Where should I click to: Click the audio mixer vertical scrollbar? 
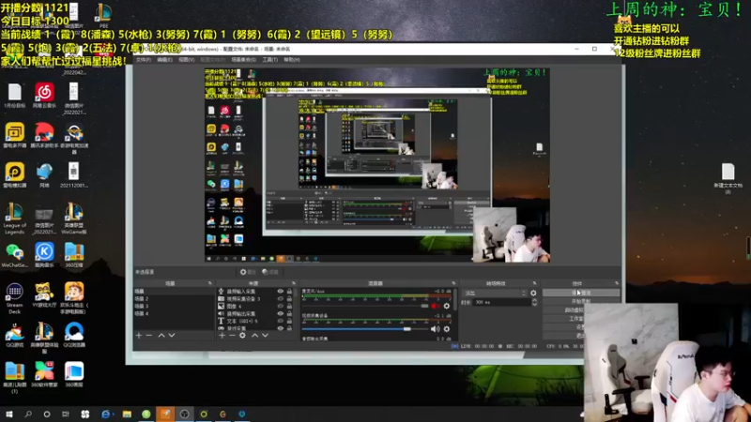(454, 300)
